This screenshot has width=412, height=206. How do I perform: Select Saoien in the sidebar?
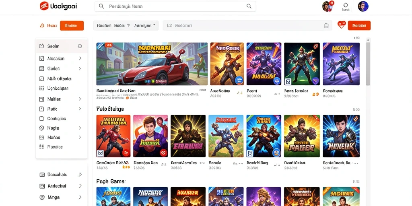click(x=62, y=46)
